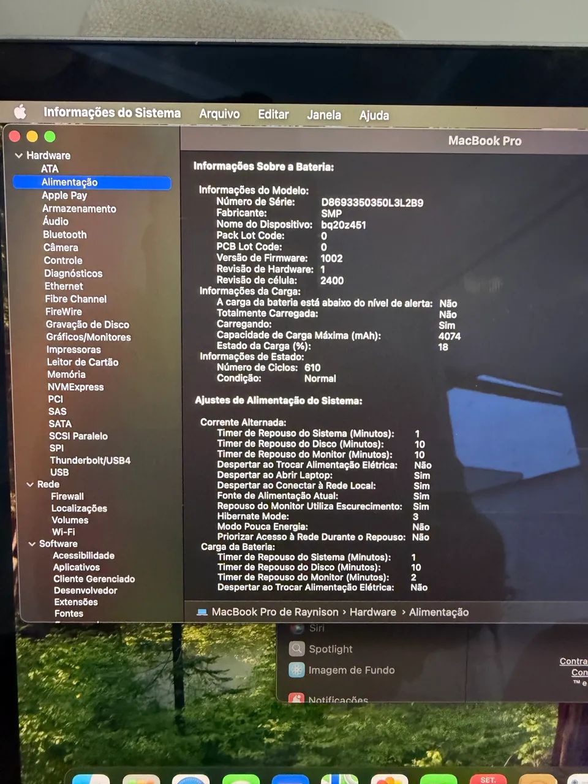Select Fibre Channel in the sidebar

click(x=75, y=299)
